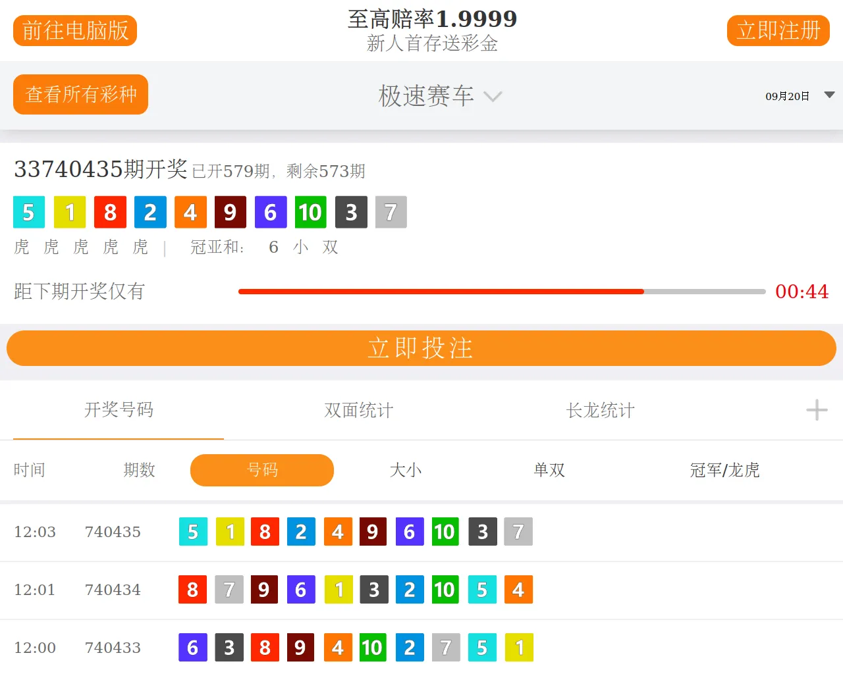
Task: Switch display mode to 冠军/龙虎
Action: [724, 470]
